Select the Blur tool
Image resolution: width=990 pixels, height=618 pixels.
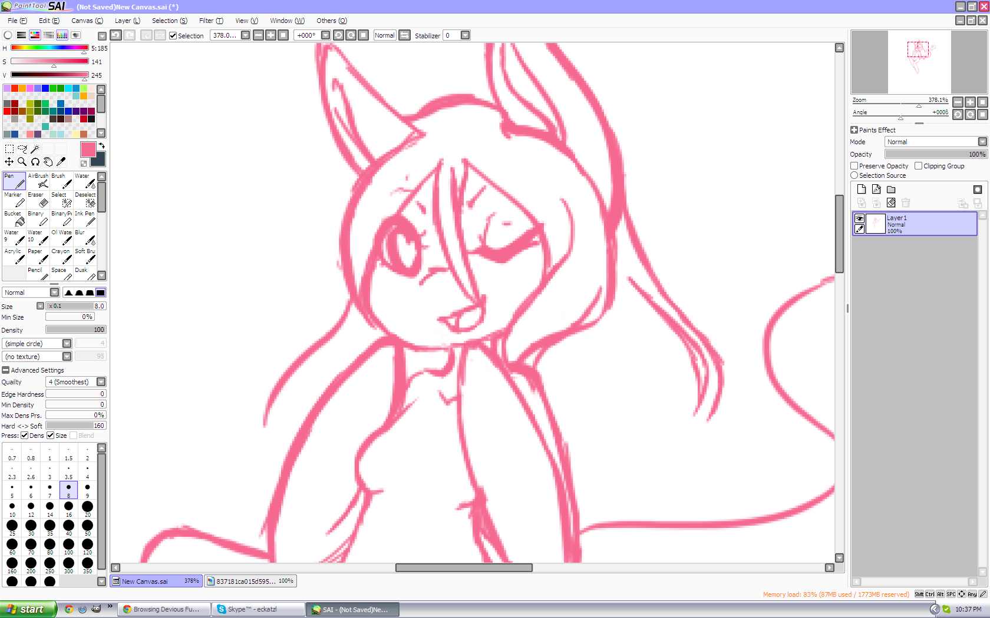(85, 237)
